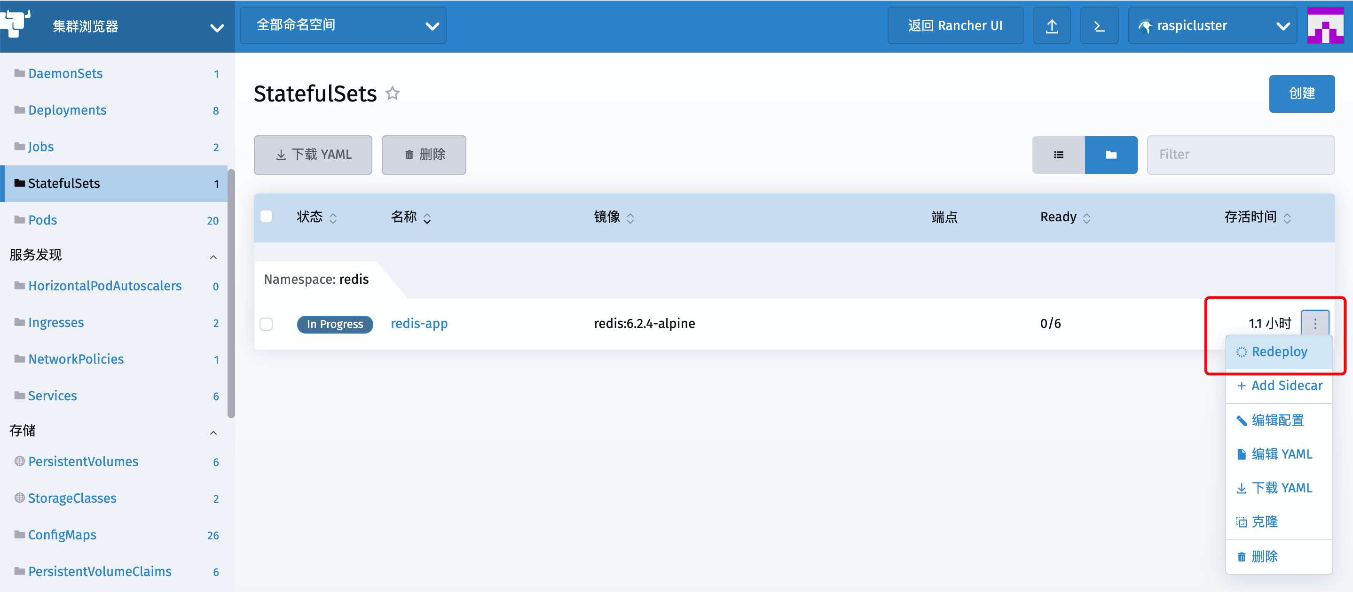This screenshot has height=592, width=1353.
Task: Open the redis-app StatefulSet link
Action: point(418,323)
